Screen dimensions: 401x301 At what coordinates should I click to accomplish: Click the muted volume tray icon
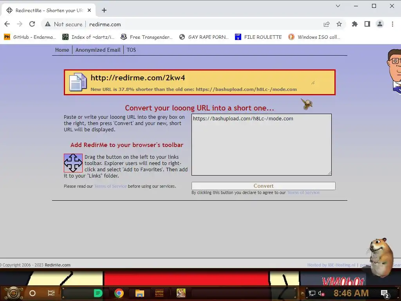click(x=322, y=293)
